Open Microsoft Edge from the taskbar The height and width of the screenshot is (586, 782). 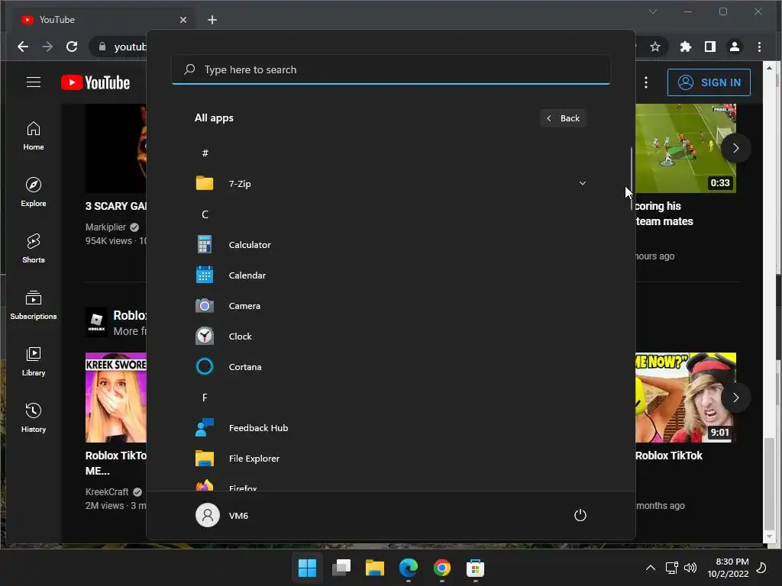click(x=408, y=568)
